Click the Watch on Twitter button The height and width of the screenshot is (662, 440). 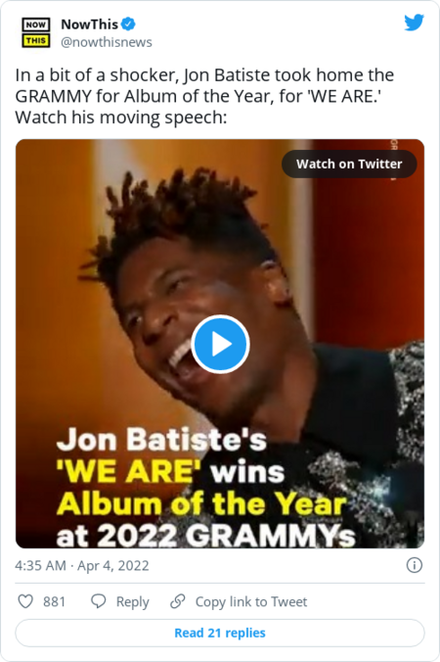click(x=349, y=164)
